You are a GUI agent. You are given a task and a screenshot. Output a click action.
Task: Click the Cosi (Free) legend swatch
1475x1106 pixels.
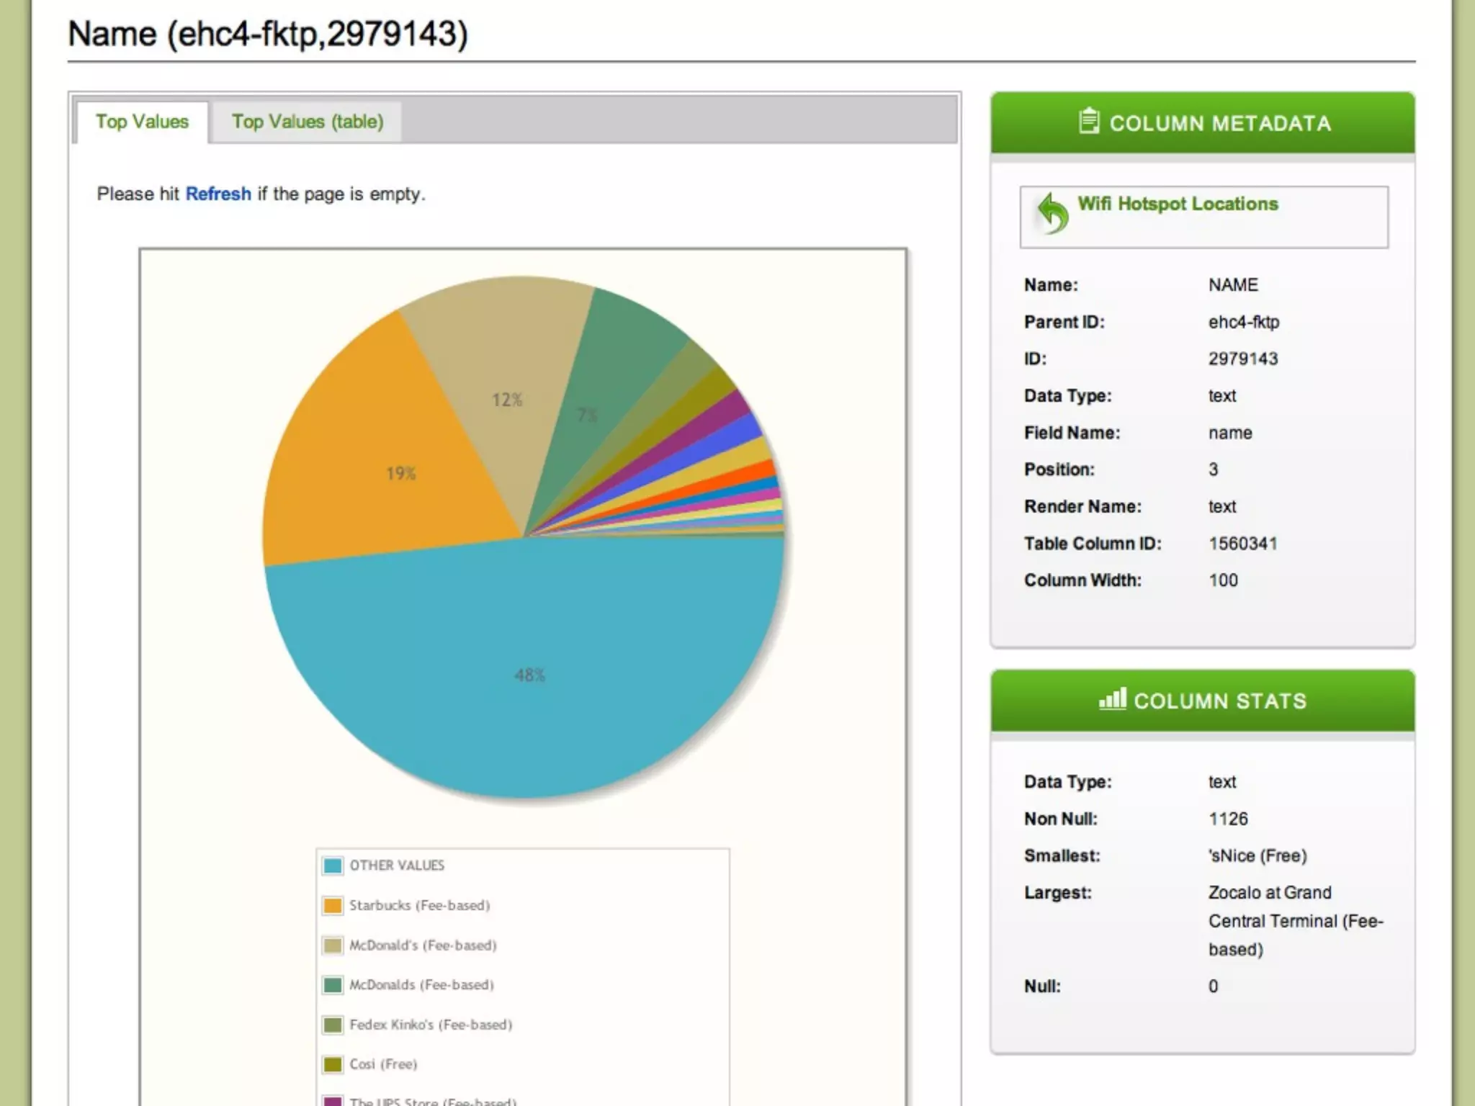click(333, 1064)
